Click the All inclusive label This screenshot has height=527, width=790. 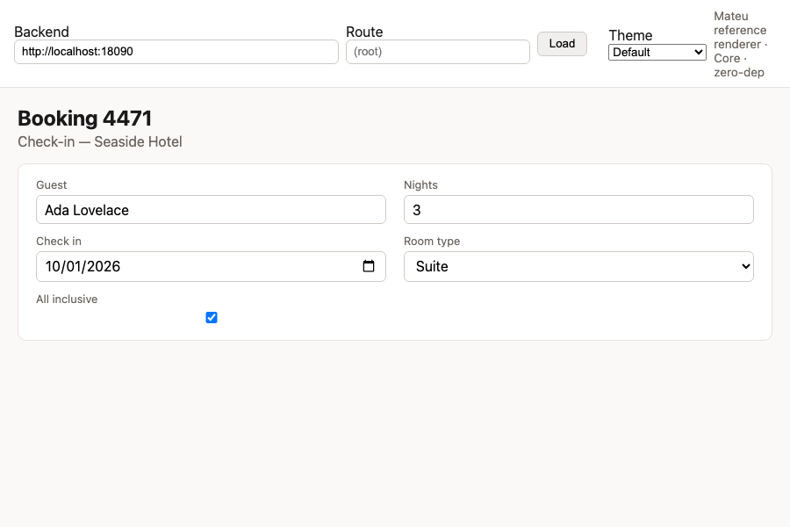tap(67, 299)
